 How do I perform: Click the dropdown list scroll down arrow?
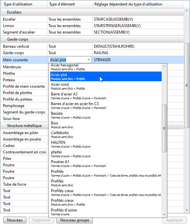164,214
